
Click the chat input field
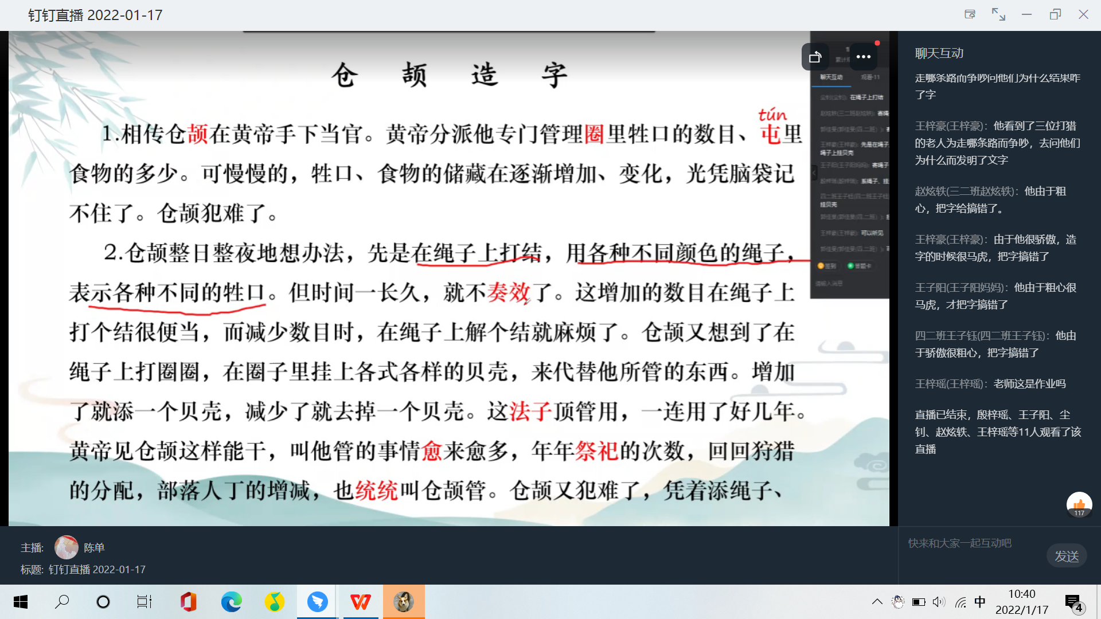point(975,543)
